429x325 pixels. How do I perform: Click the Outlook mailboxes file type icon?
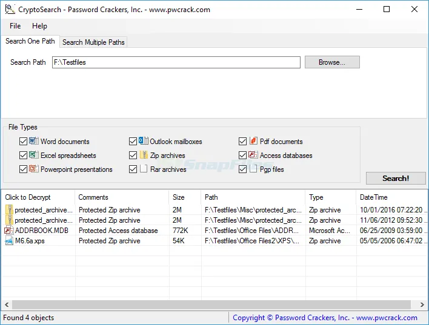144,141
